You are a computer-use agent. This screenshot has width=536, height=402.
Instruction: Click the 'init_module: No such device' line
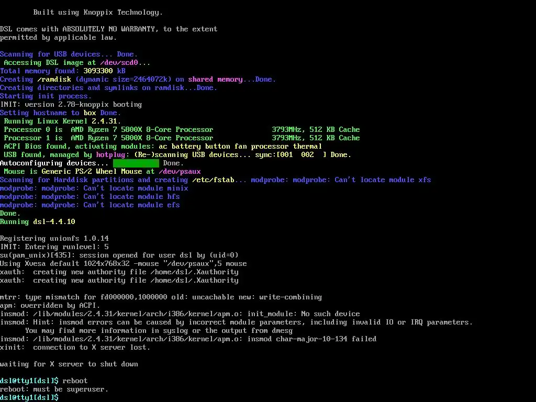pyautogui.click(x=180, y=314)
